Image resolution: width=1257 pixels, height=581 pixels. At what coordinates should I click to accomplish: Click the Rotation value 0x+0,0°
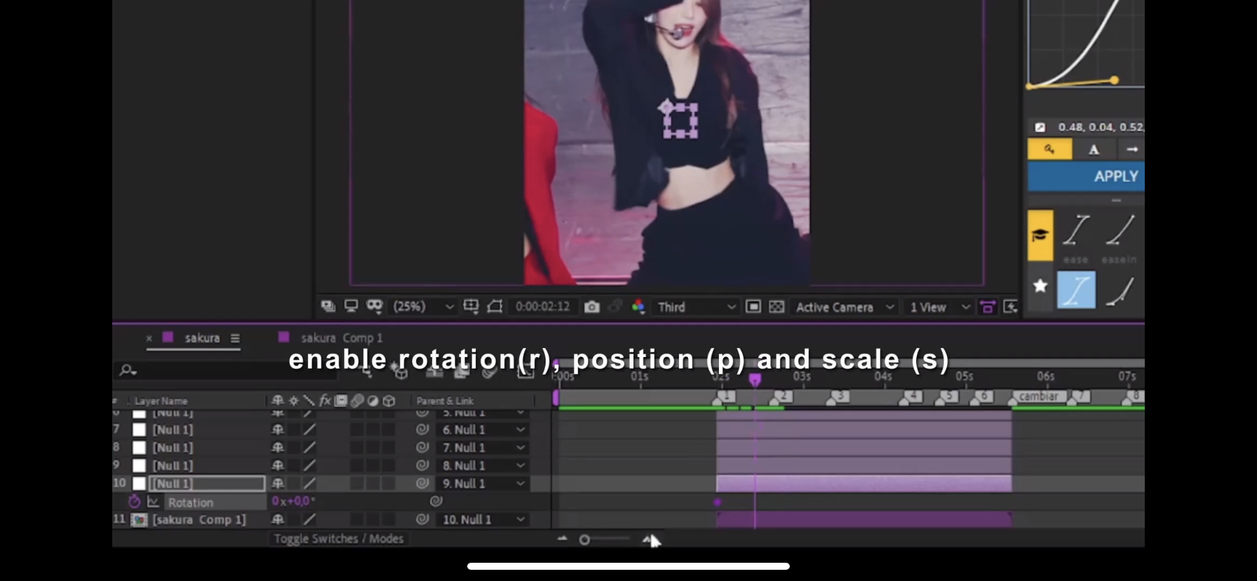click(293, 501)
